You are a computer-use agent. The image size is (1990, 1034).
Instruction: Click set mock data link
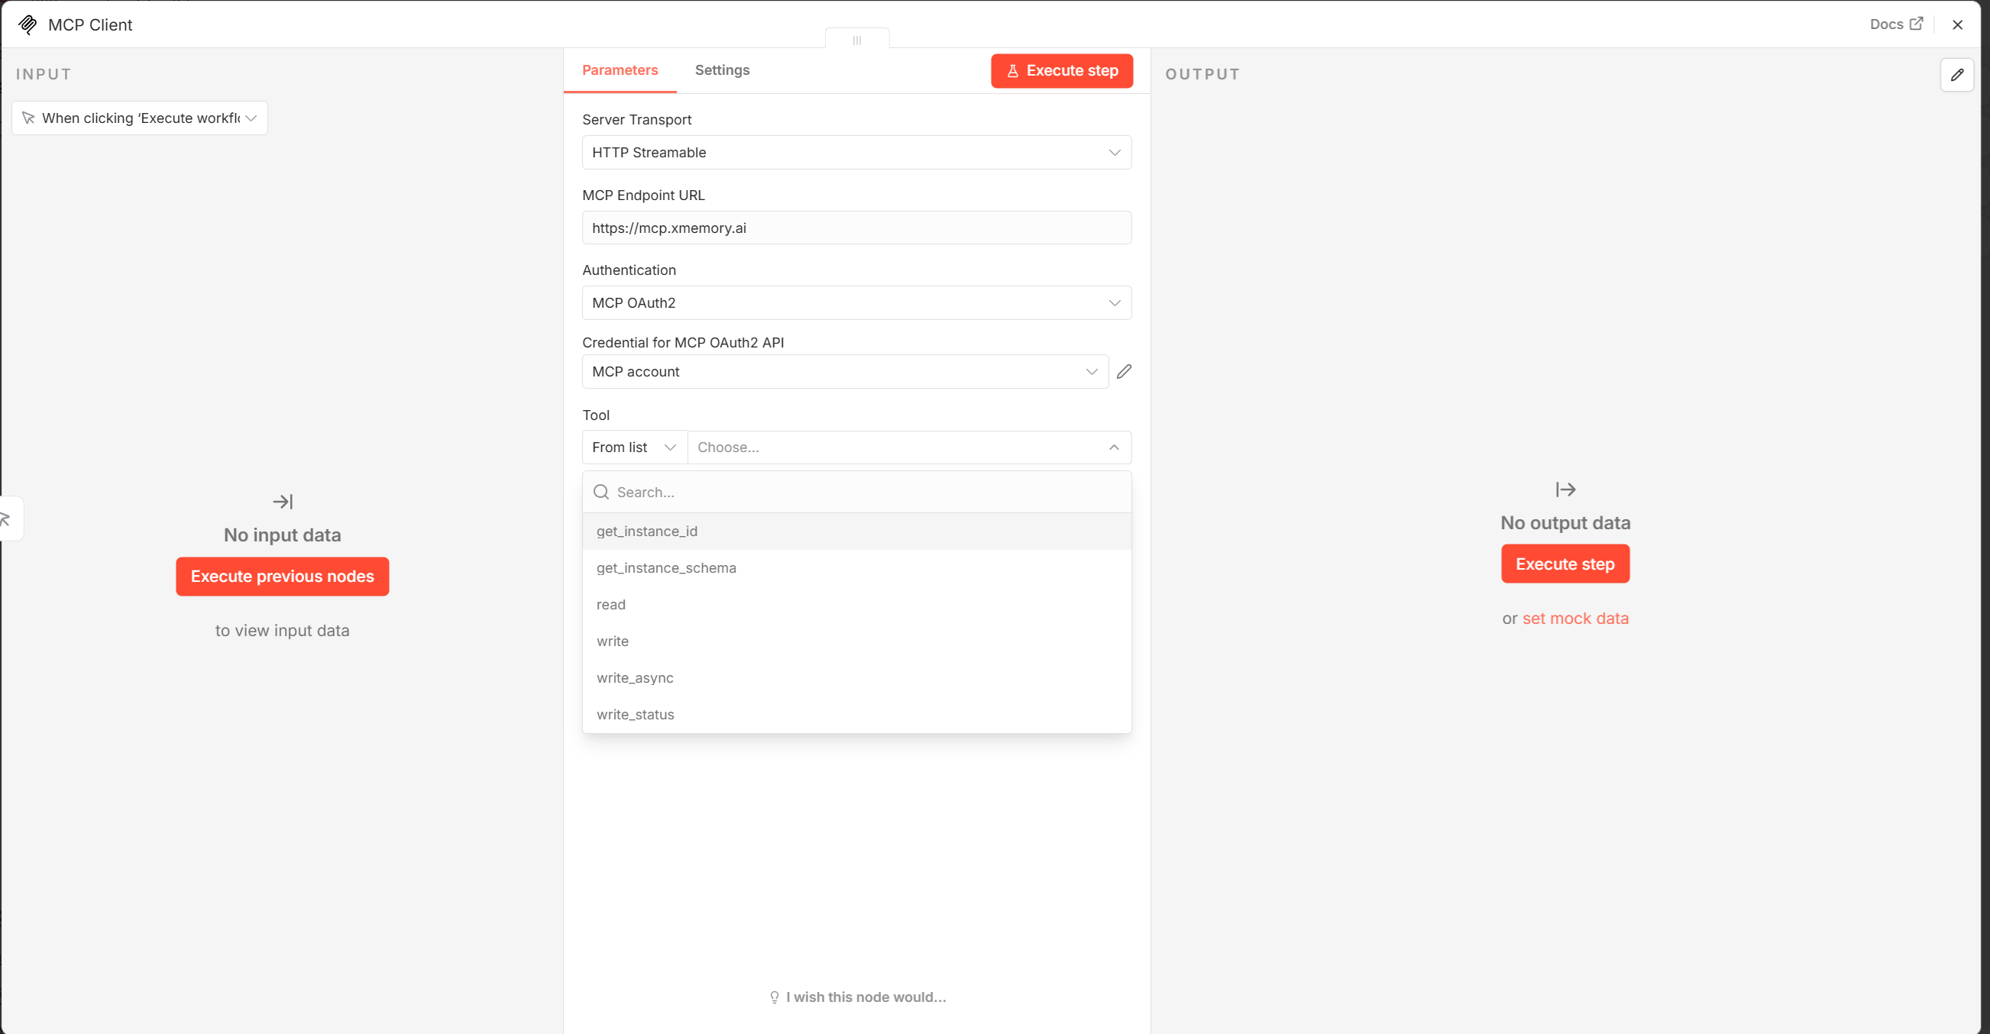[1574, 618]
